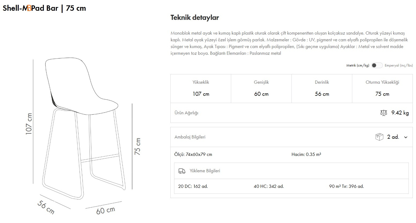The height and width of the screenshot is (223, 416).
Task: Expand the Ambalaj Bilgileri row label
Action: [x=190, y=137]
